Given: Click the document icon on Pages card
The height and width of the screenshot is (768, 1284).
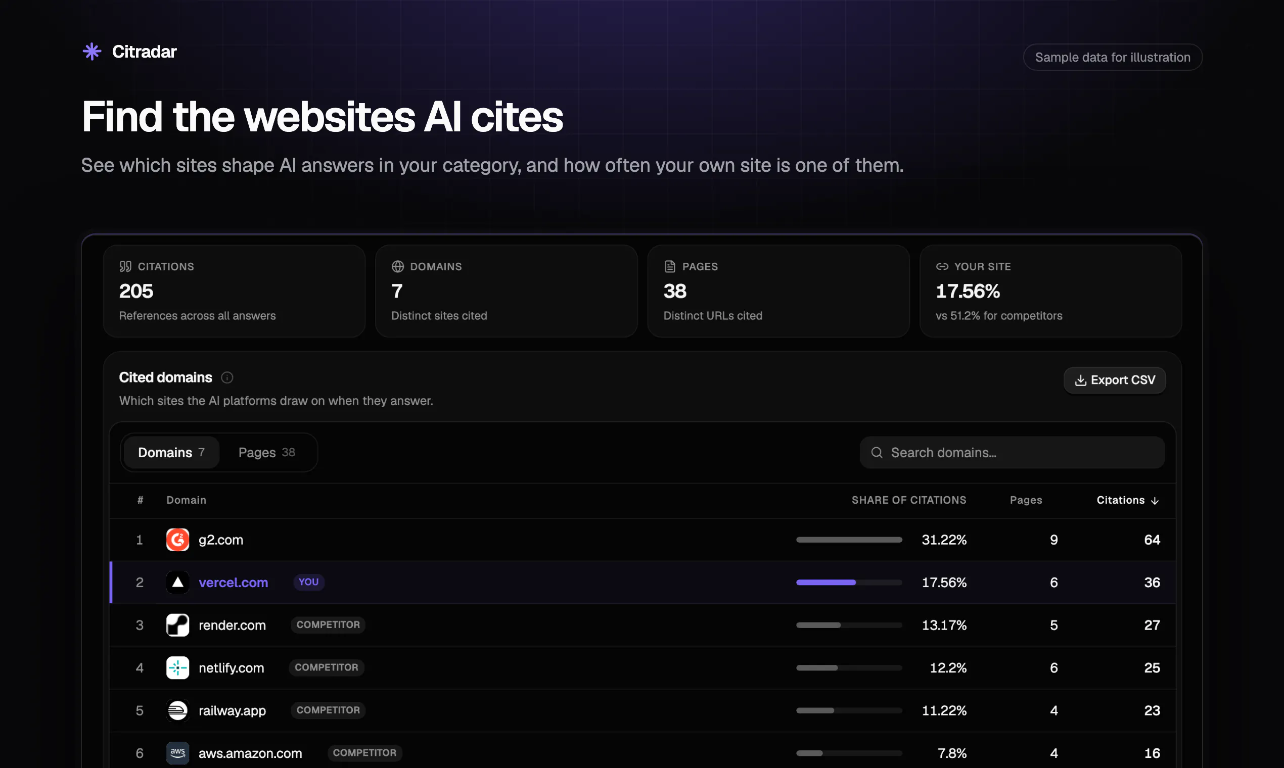Looking at the screenshot, I should coord(670,266).
